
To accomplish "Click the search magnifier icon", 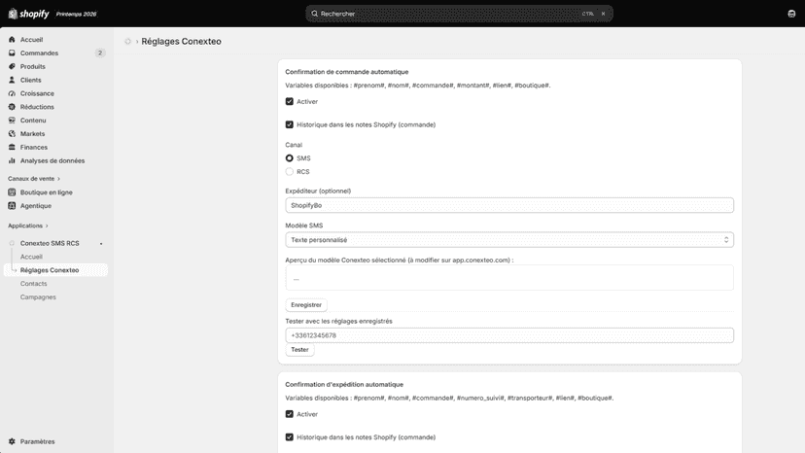I will click(x=315, y=14).
